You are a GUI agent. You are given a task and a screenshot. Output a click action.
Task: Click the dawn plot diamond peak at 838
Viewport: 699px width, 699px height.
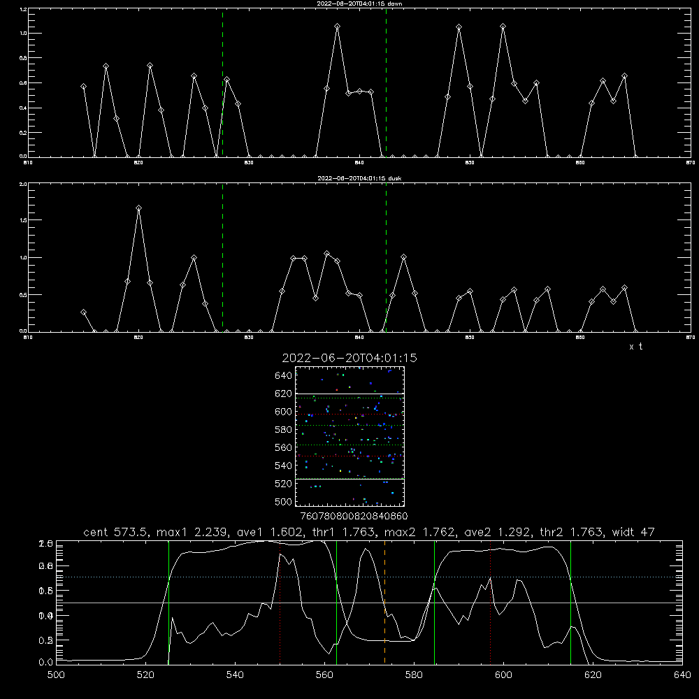(x=338, y=27)
